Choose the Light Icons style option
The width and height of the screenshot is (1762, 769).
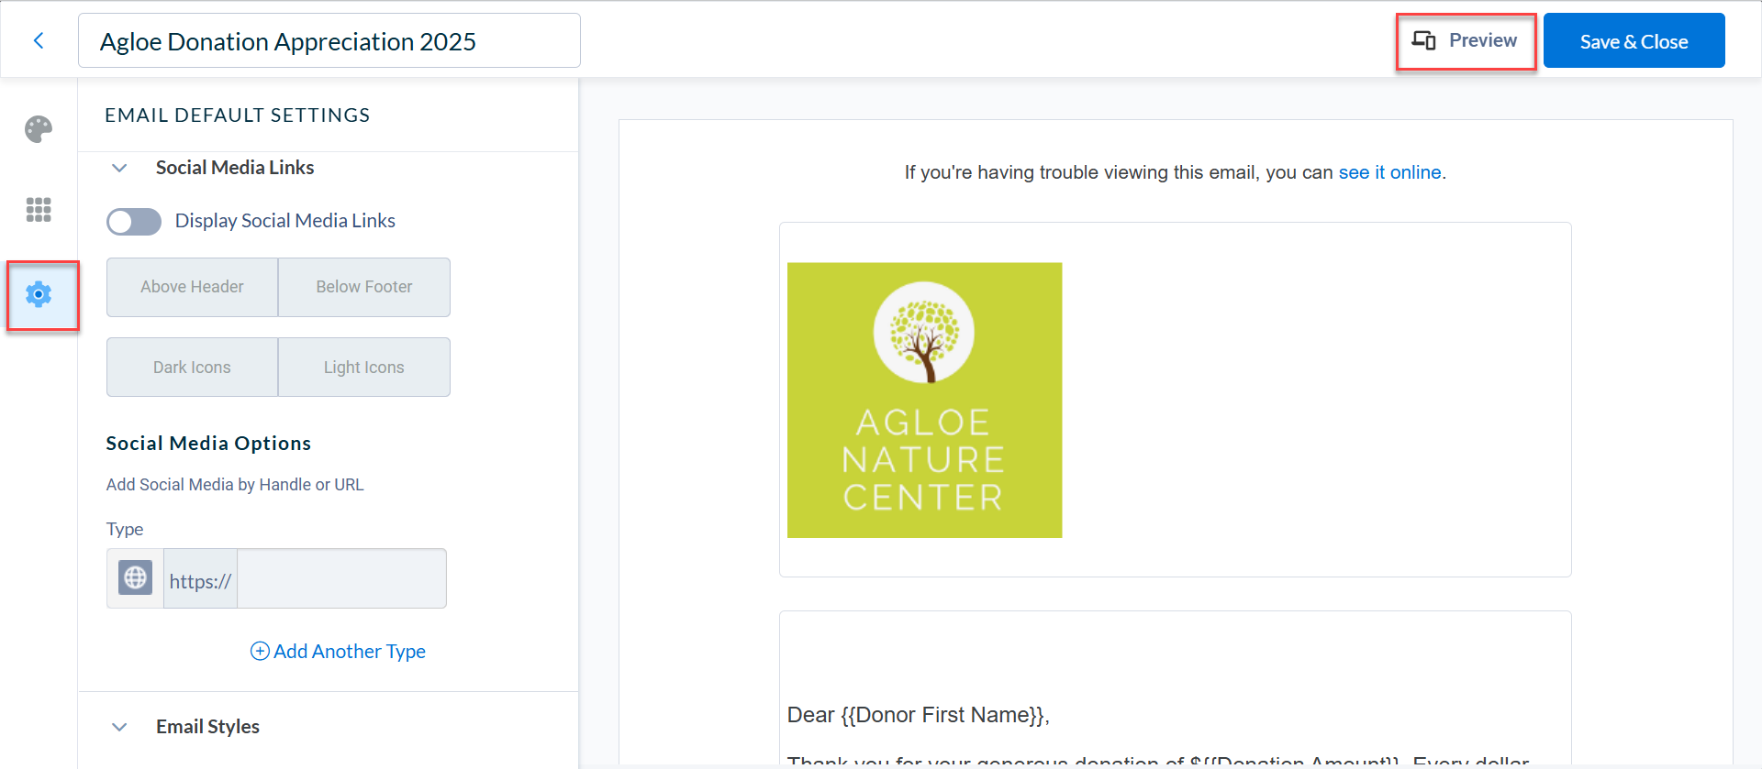[364, 367]
